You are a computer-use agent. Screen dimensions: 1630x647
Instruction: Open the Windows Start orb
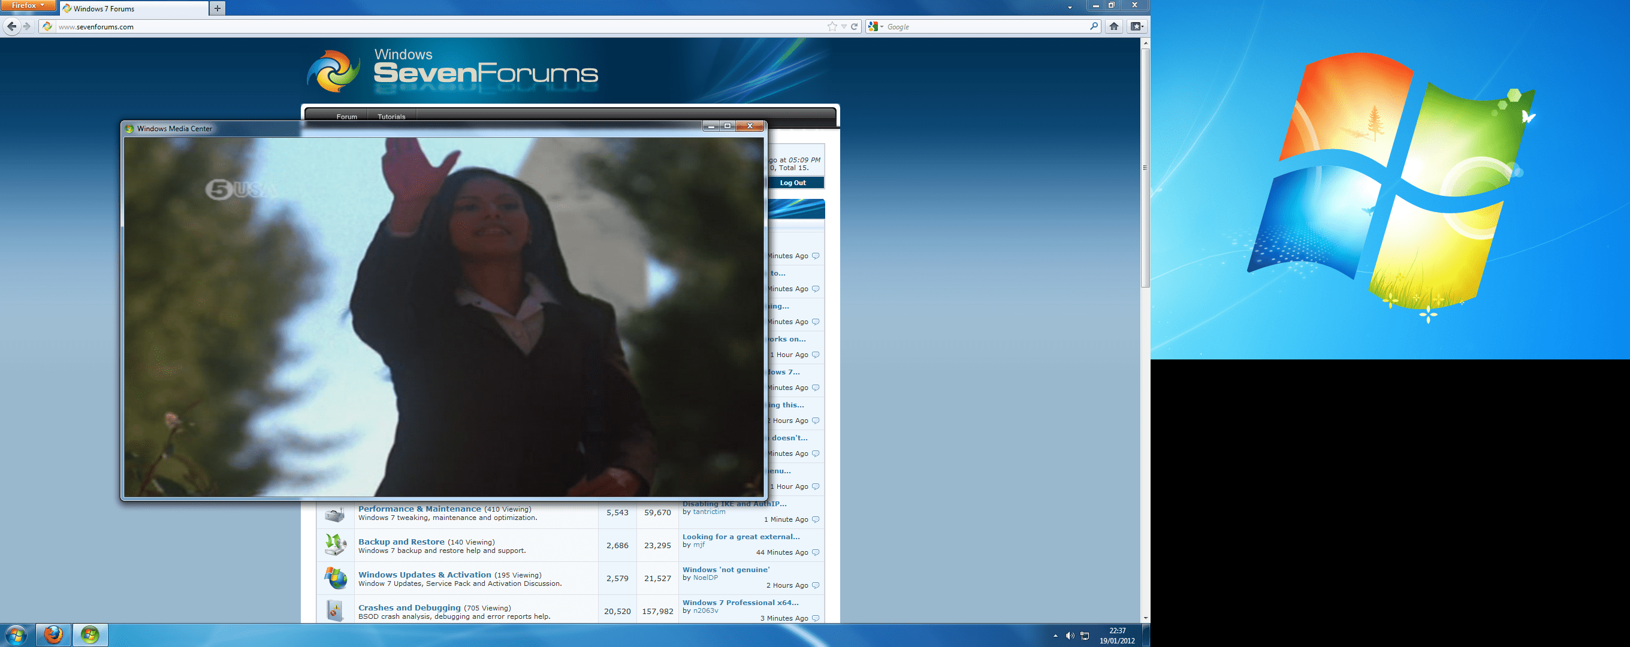[16, 635]
